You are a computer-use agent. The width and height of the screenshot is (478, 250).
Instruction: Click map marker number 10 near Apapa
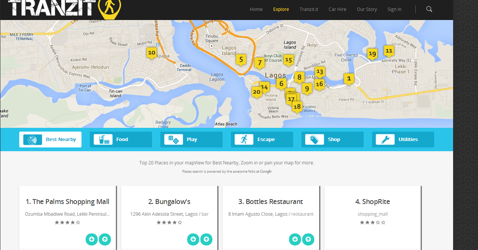pyautogui.click(x=152, y=53)
